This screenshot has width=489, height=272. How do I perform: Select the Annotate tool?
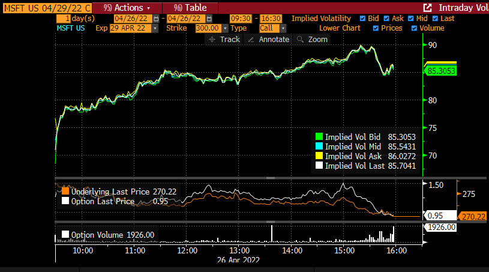269,40
